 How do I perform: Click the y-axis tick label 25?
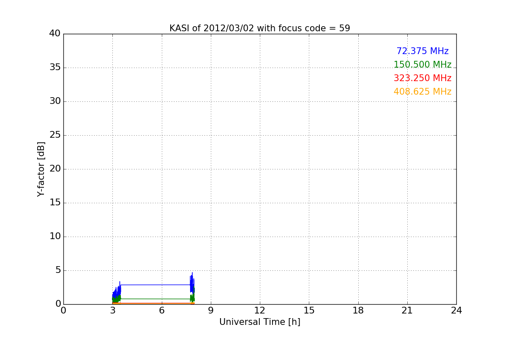(55, 135)
